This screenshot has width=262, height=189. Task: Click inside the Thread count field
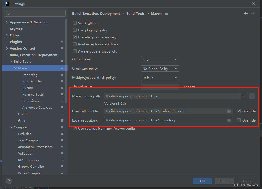pos(160,87)
